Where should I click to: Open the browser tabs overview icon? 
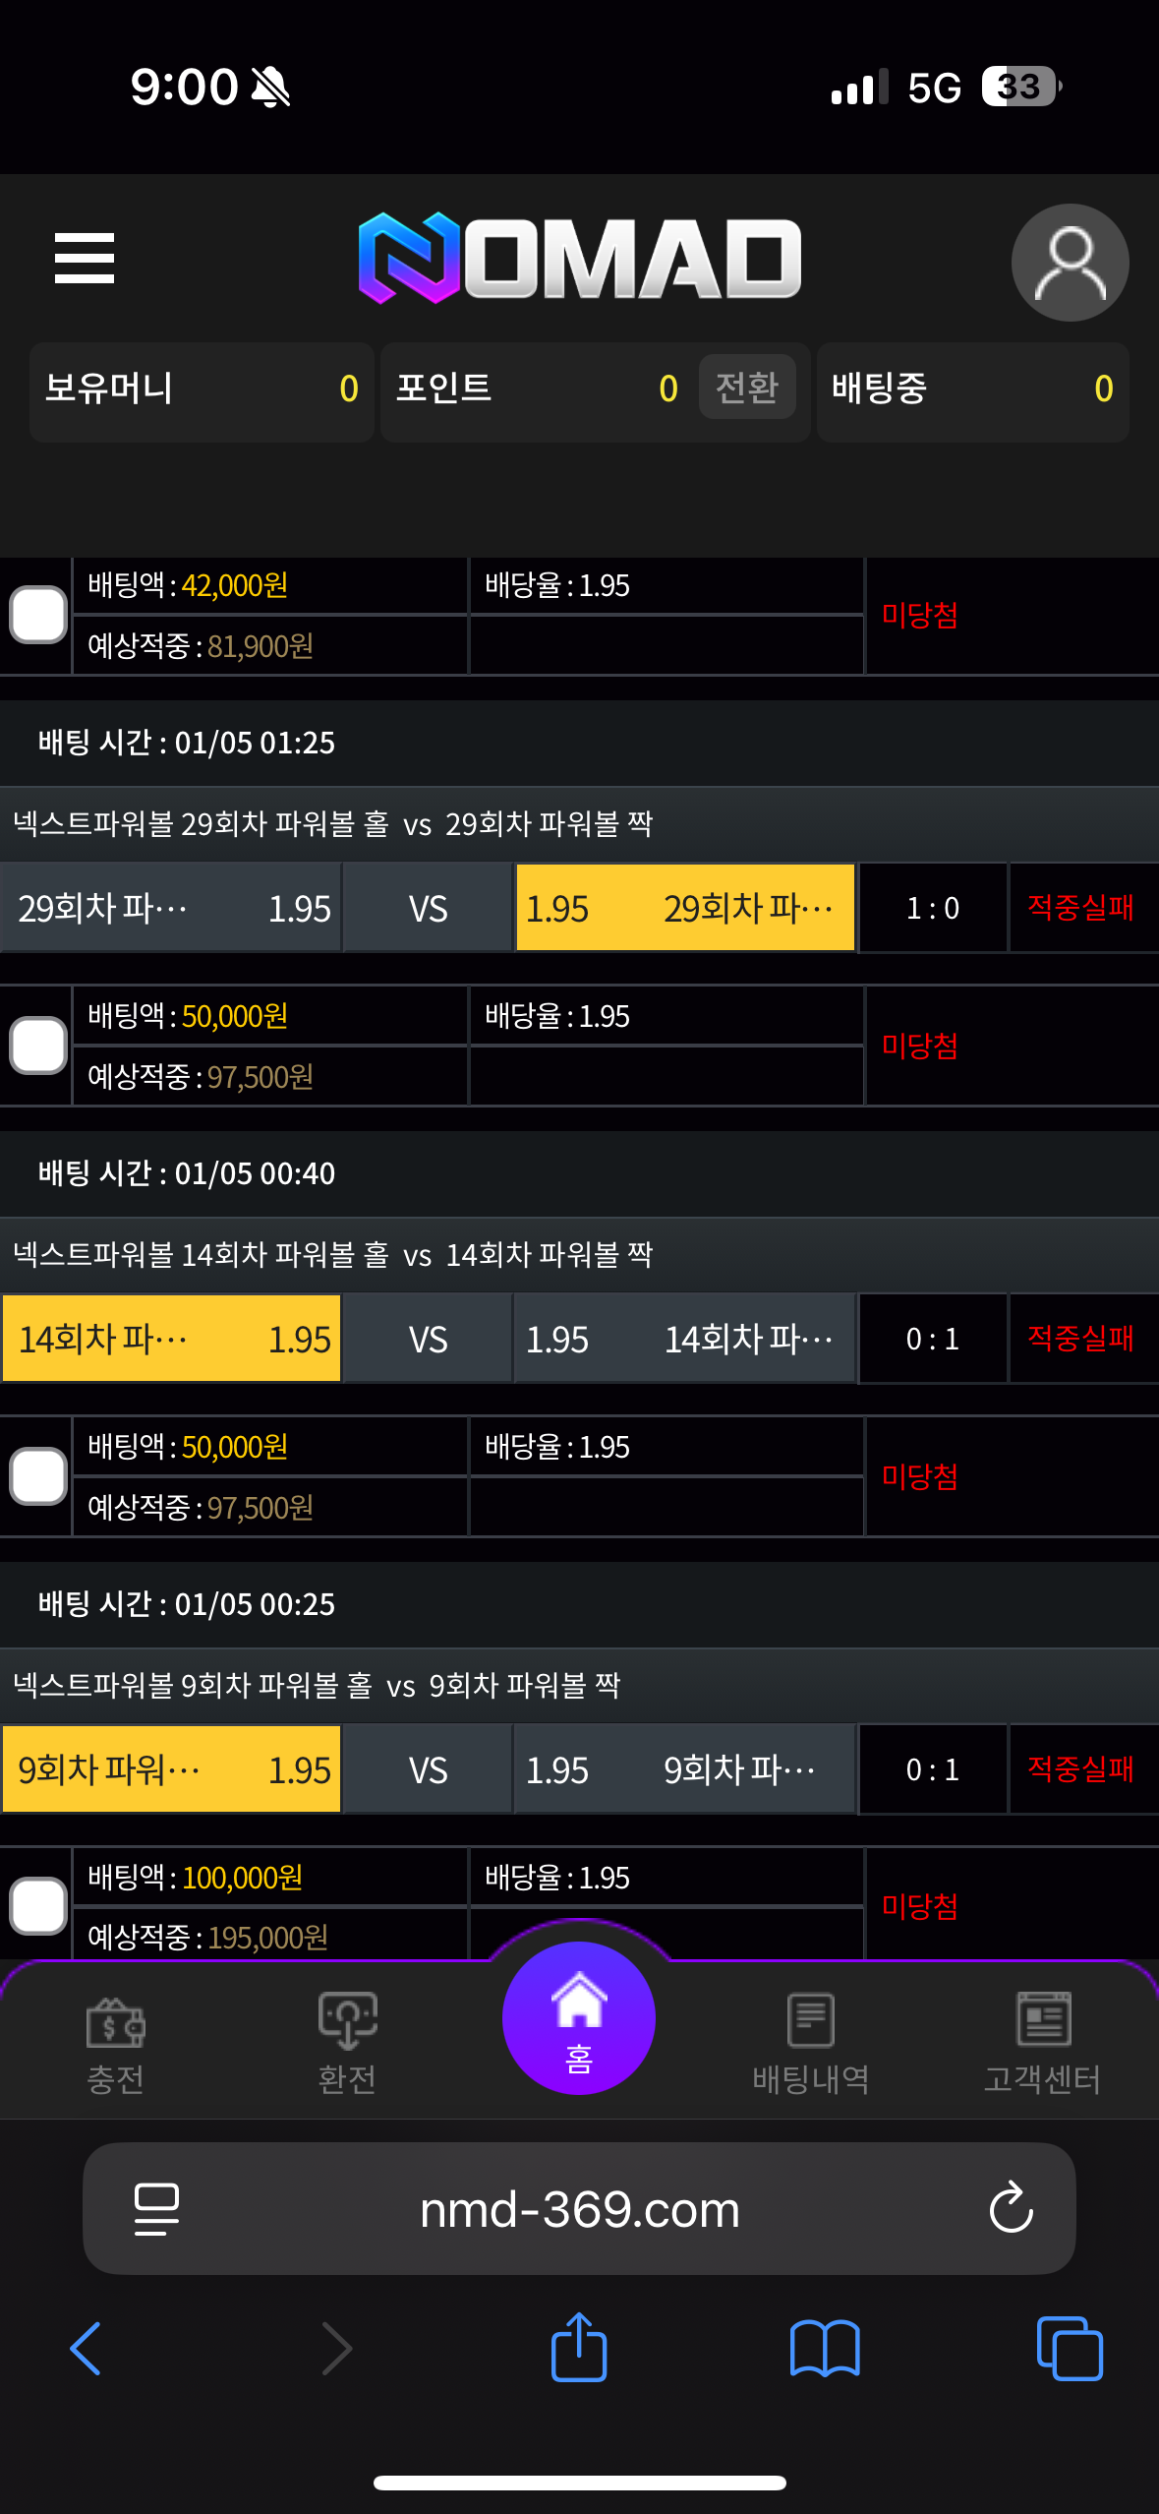[x=1070, y=2349]
